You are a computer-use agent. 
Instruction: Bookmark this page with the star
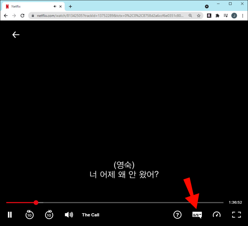click(199, 15)
